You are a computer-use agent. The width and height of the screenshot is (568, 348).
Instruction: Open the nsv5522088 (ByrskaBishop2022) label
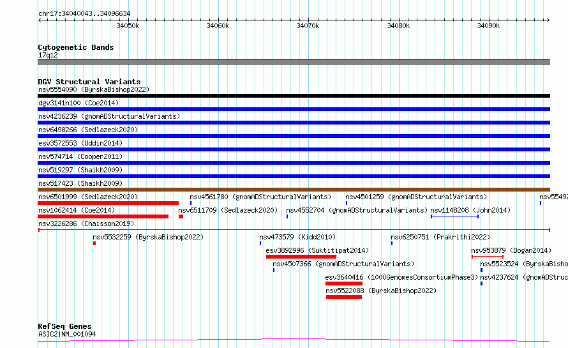[381, 291]
